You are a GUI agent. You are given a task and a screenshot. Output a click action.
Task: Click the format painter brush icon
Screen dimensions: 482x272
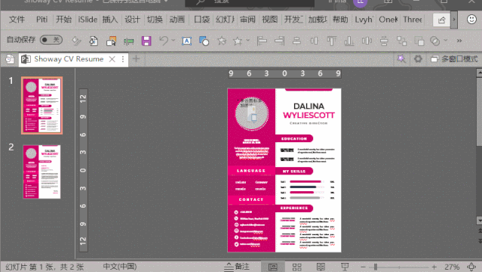(76, 41)
